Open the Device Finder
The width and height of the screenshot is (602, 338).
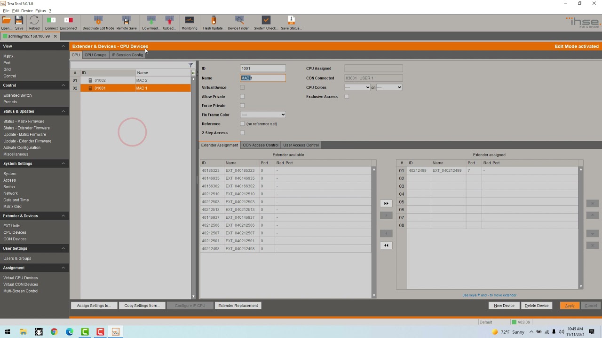239,20
